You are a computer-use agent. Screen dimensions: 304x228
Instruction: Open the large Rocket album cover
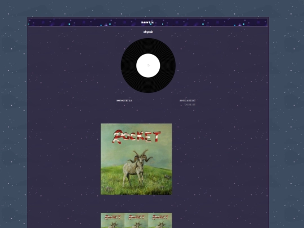pyautogui.click(x=136, y=159)
